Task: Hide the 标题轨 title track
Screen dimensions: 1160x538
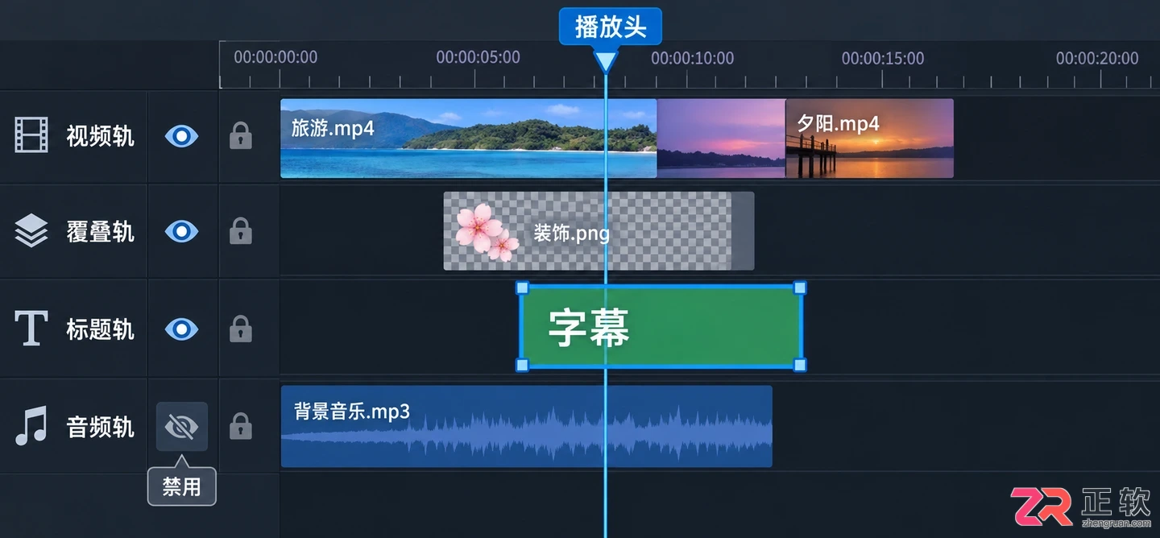Action: coord(181,329)
